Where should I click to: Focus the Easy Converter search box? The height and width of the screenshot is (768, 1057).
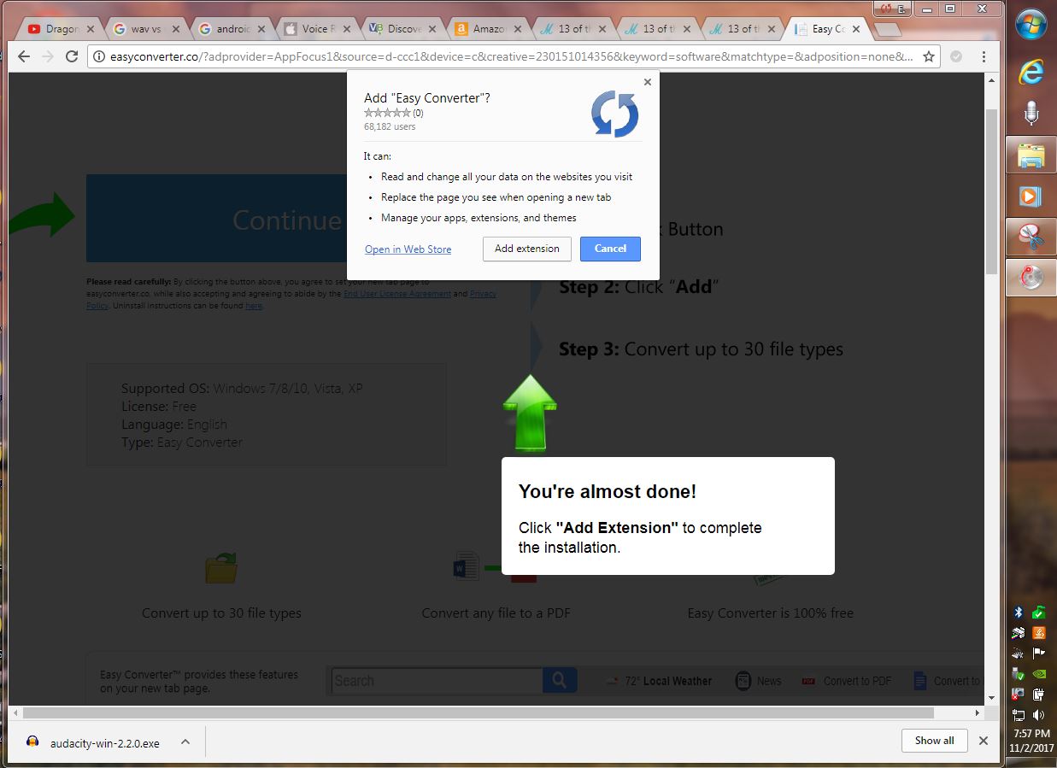point(437,681)
